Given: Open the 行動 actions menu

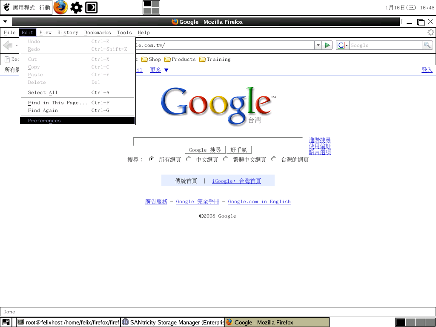Looking at the screenshot, I should pos(45,8).
